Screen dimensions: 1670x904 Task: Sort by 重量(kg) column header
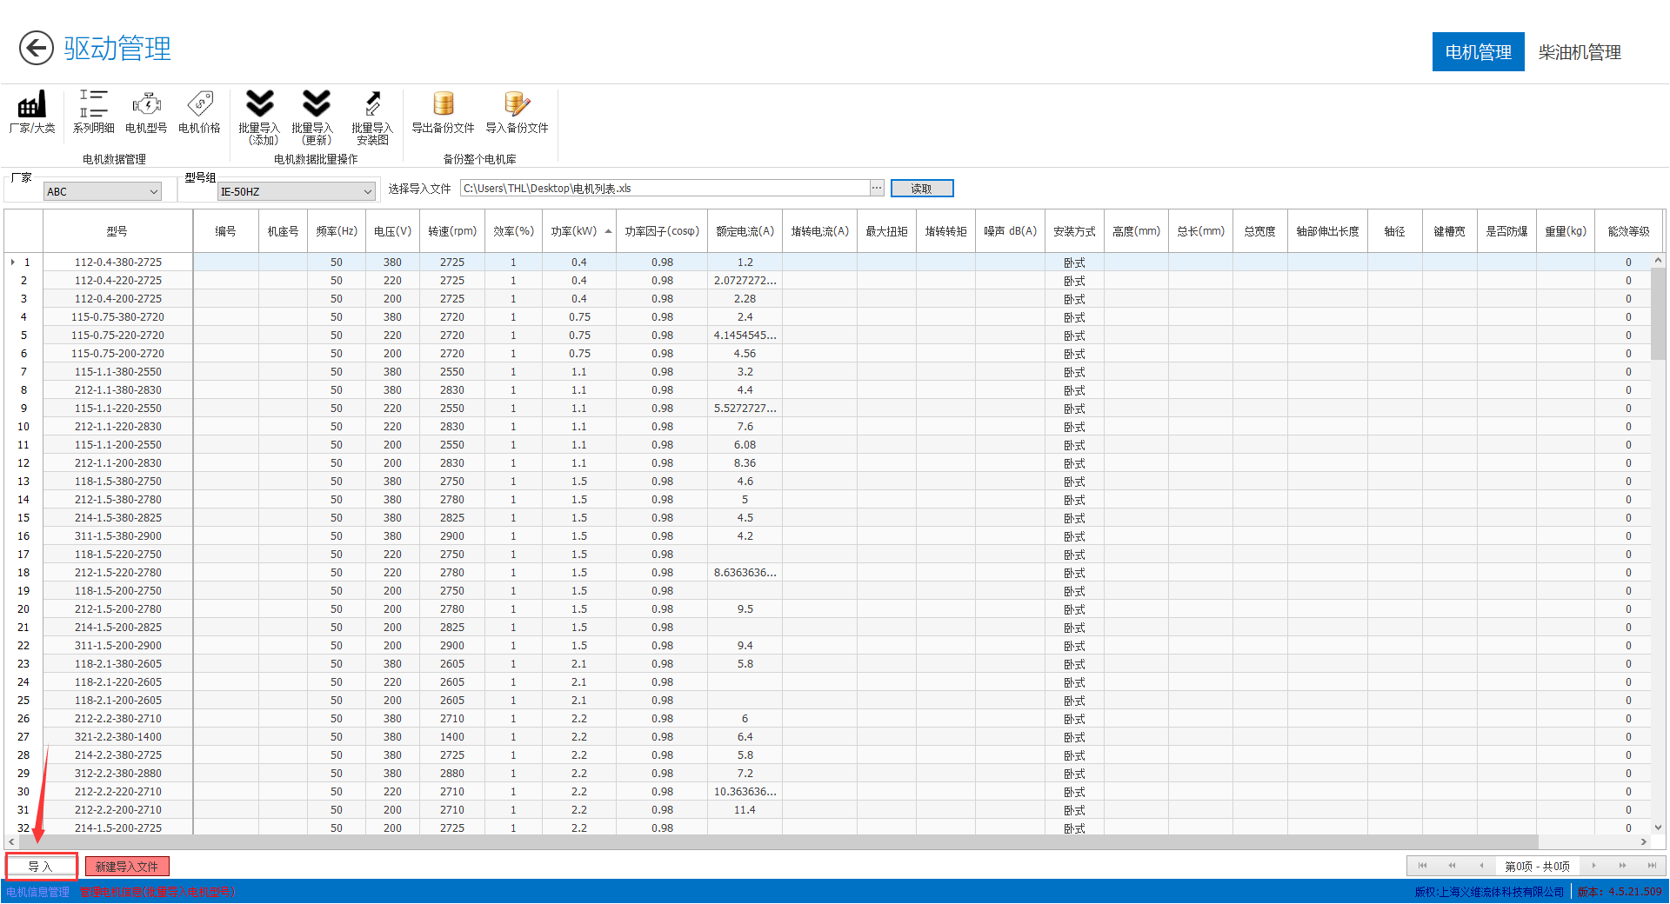point(1566,231)
